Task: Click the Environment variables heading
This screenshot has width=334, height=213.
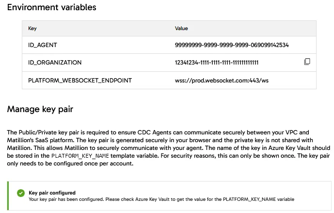Action: point(51,7)
